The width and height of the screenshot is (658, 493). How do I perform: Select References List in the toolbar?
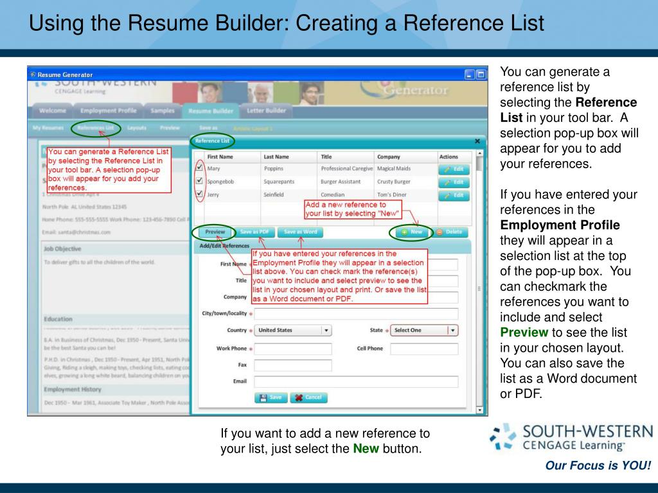click(x=96, y=128)
